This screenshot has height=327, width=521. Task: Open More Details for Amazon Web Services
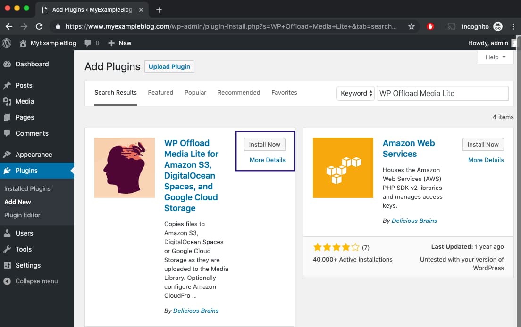tap(486, 160)
